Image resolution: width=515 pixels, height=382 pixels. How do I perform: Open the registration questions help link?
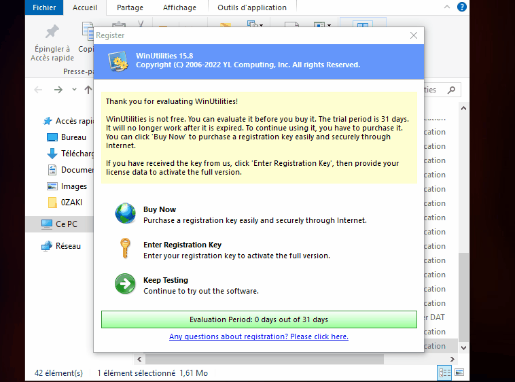pos(259,336)
